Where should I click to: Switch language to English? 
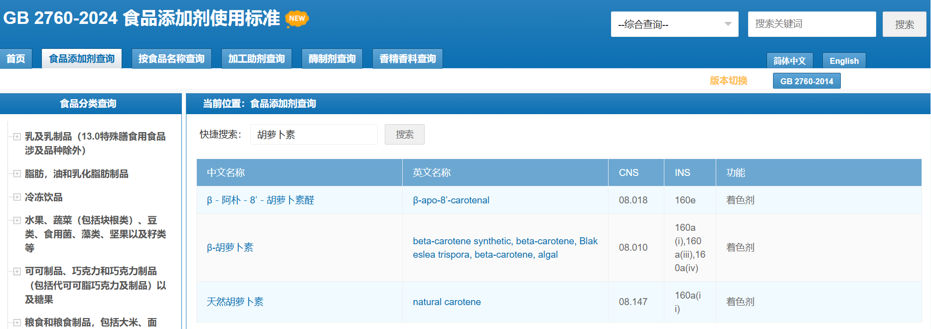click(844, 61)
